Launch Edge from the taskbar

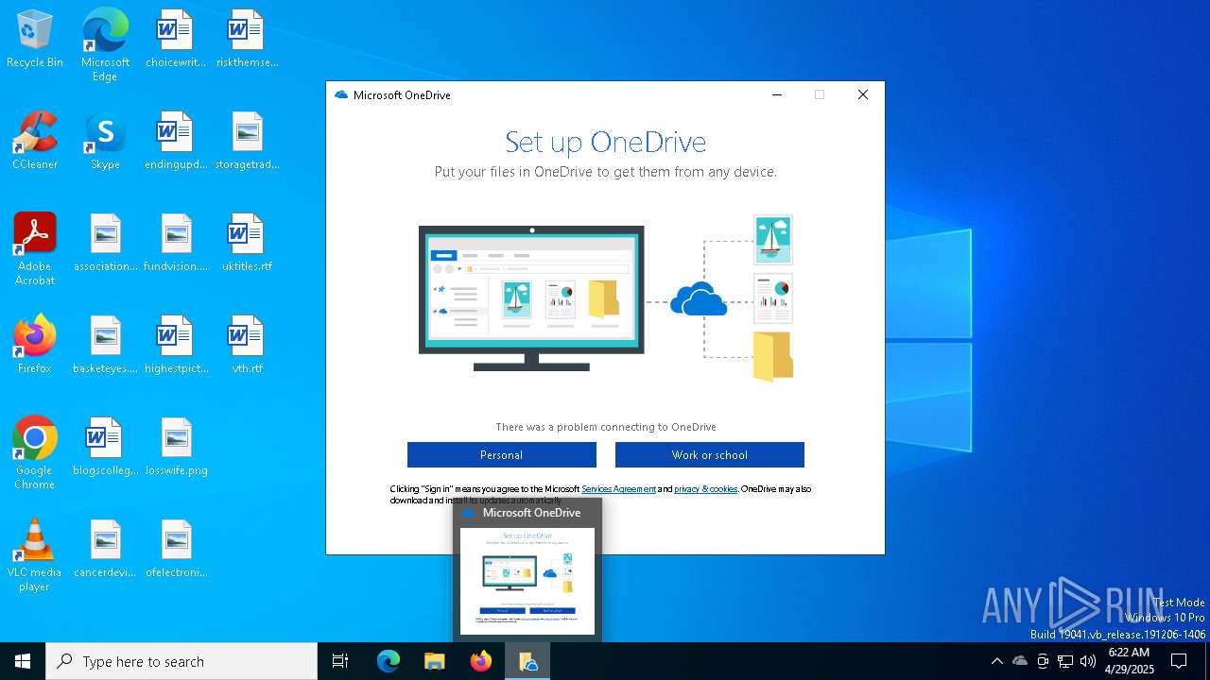tap(389, 661)
